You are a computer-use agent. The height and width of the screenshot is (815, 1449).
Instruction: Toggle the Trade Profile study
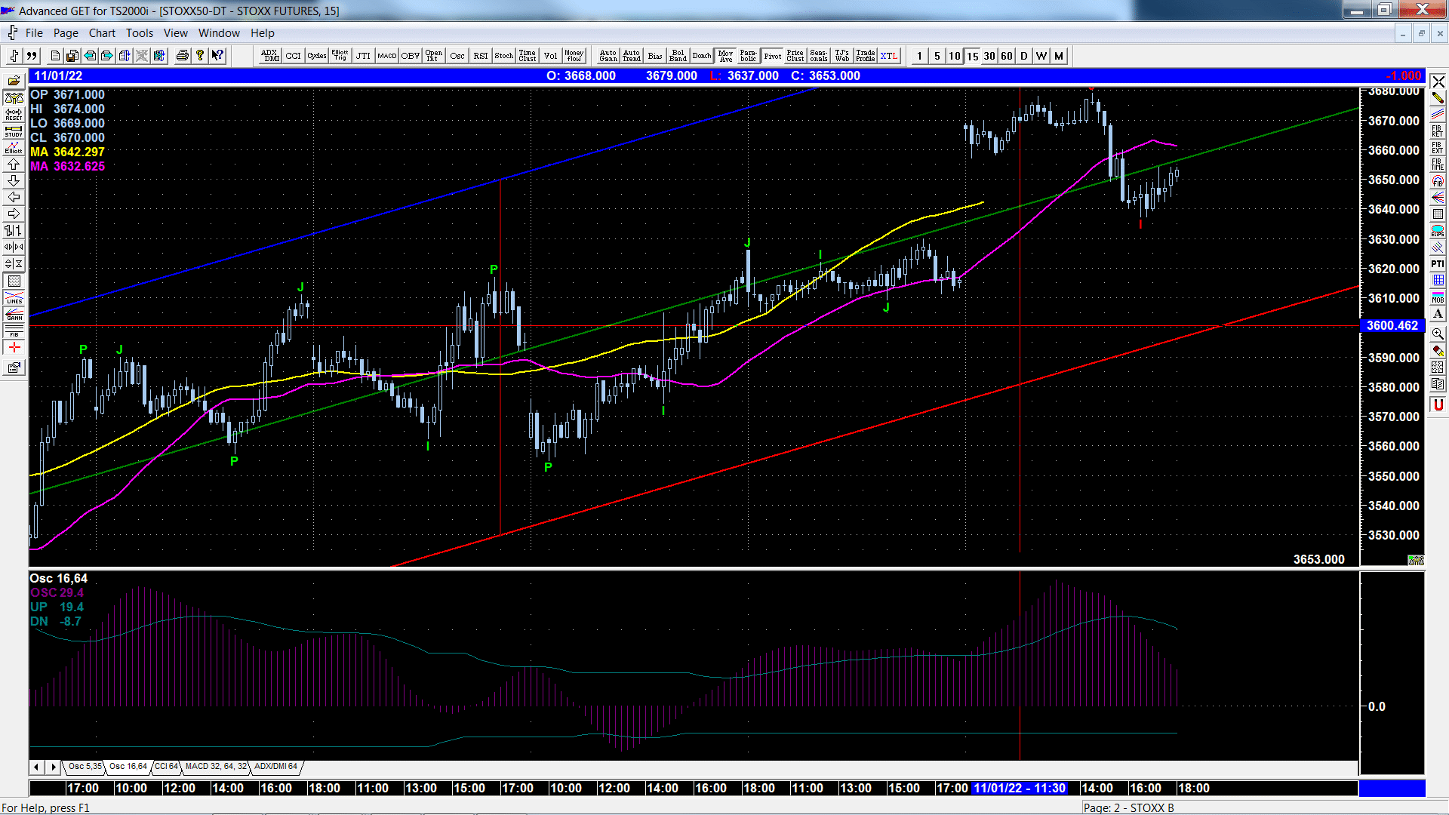point(866,56)
